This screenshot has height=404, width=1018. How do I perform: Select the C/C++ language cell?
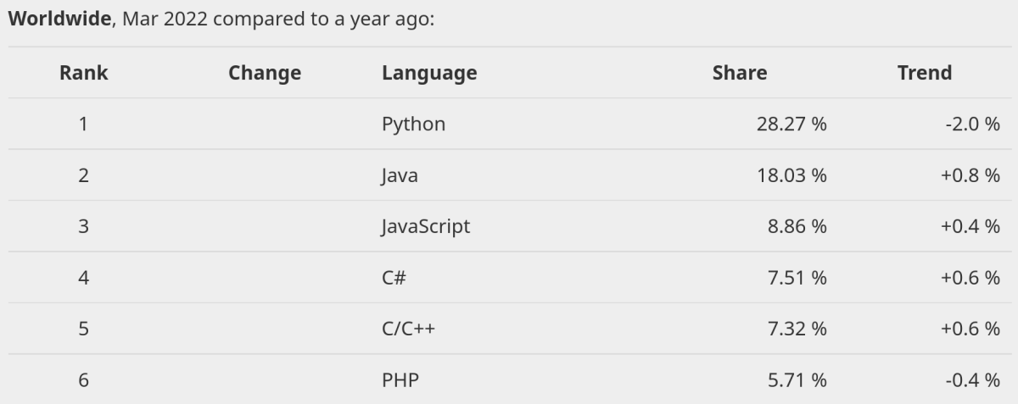point(408,329)
